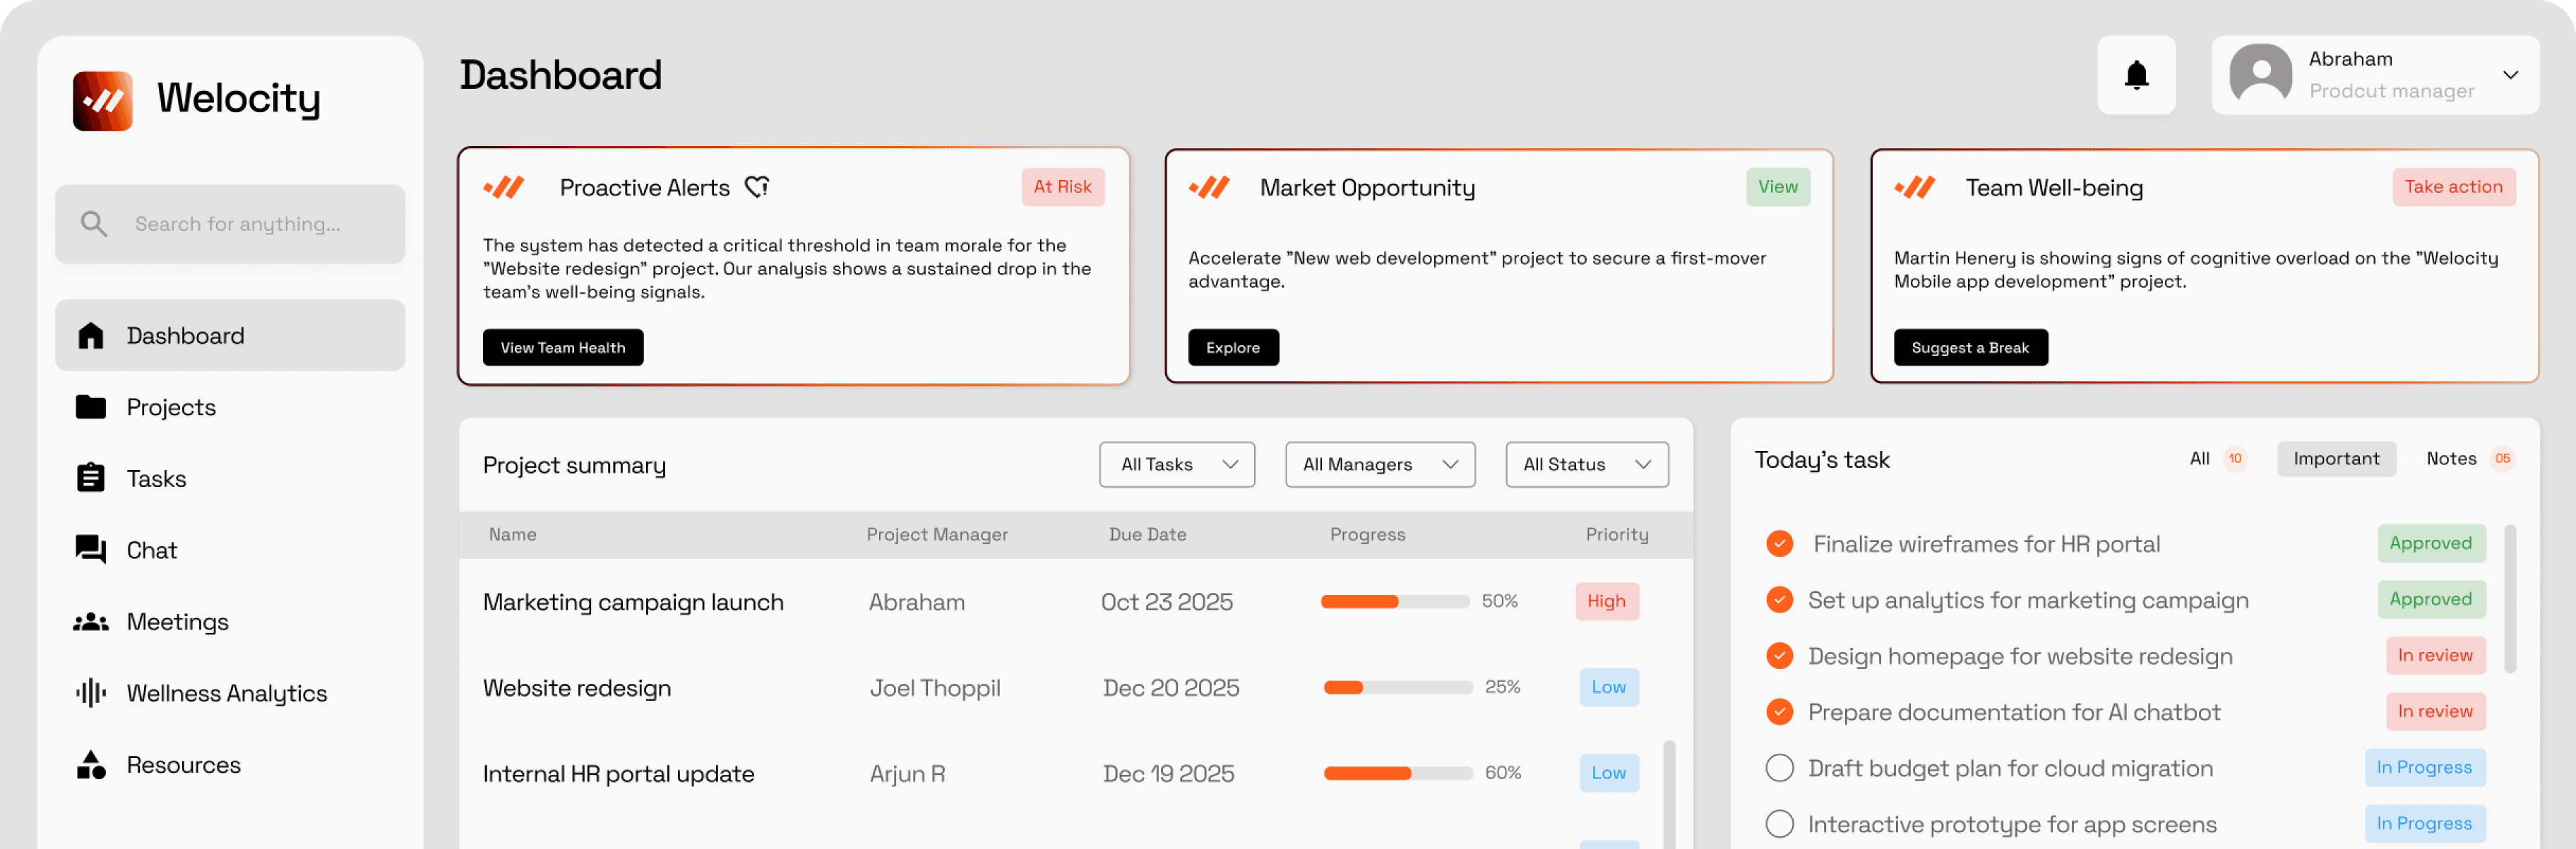2576x849 pixels.
Task: Click the Meetings people icon
Action: 91,621
